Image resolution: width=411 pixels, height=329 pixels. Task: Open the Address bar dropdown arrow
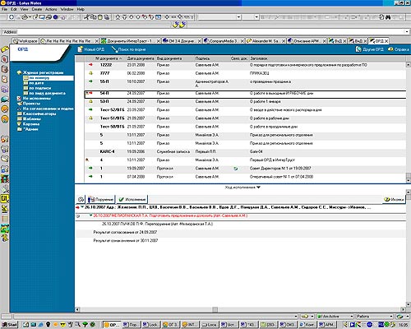pos(407,32)
